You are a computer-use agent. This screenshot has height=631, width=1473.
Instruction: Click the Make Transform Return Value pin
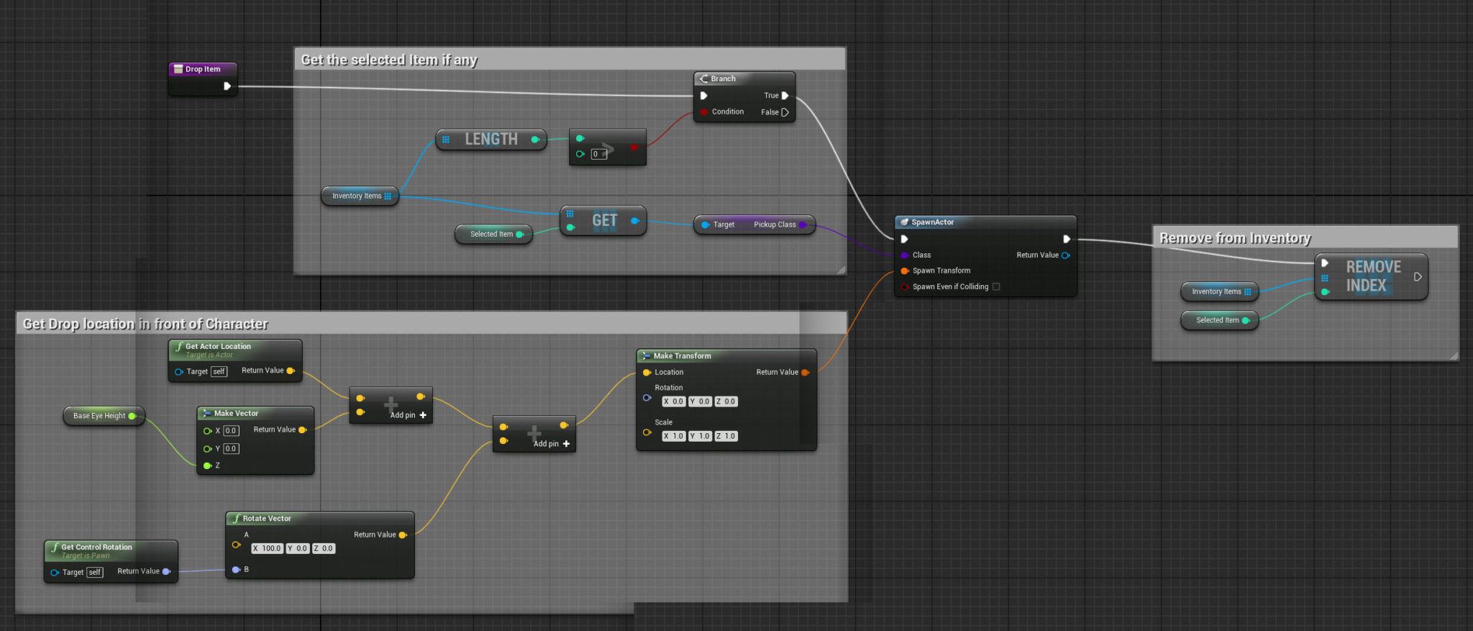point(805,372)
